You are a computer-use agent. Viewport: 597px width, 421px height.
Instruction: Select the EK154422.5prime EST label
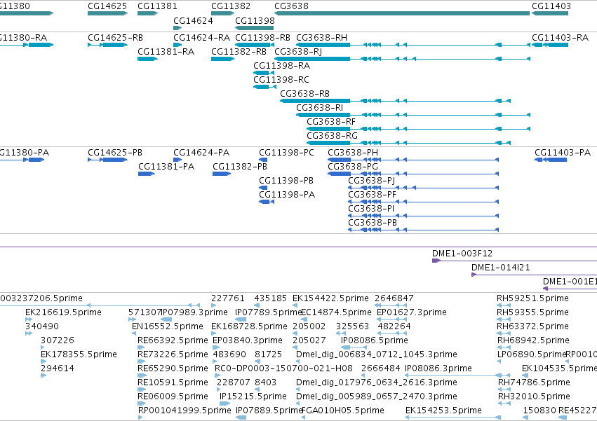pyautogui.click(x=331, y=298)
